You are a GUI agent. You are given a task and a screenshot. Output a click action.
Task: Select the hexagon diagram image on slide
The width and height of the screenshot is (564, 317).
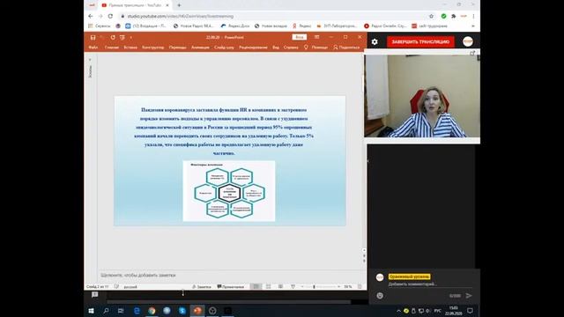229,191
